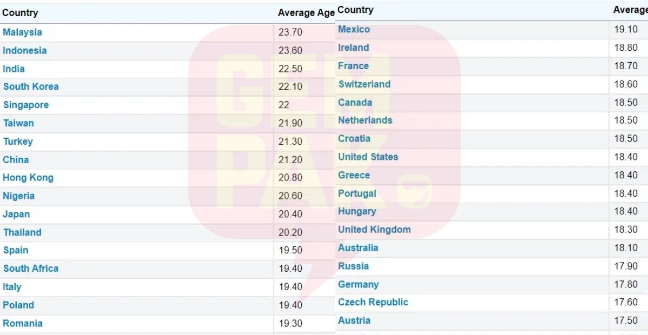Screen dimensions: 648x335
Task: Click the Mexico link in right table
Action: pos(354,30)
